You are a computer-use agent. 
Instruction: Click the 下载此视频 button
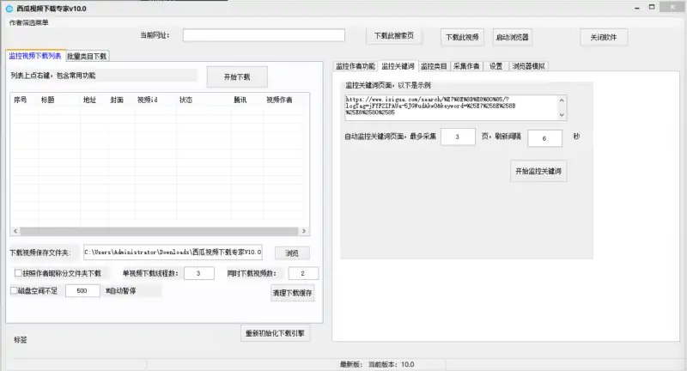[x=462, y=37]
